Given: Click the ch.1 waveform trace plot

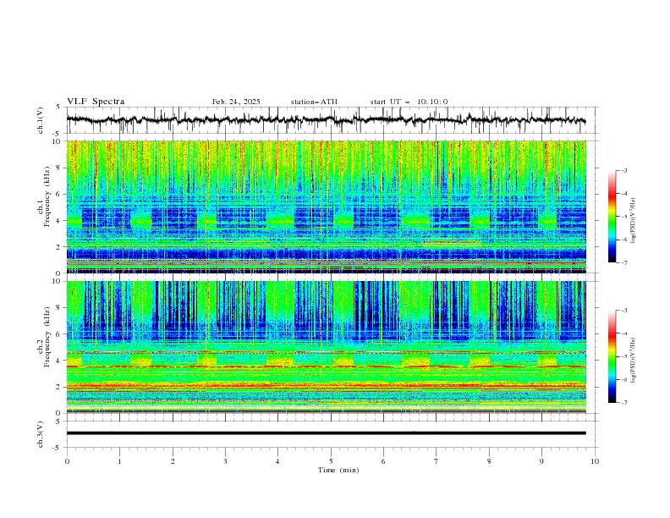Looking at the screenshot, I should [x=326, y=120].
